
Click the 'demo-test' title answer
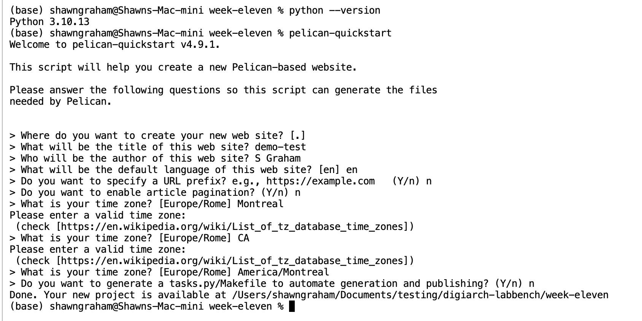[280, 147]
